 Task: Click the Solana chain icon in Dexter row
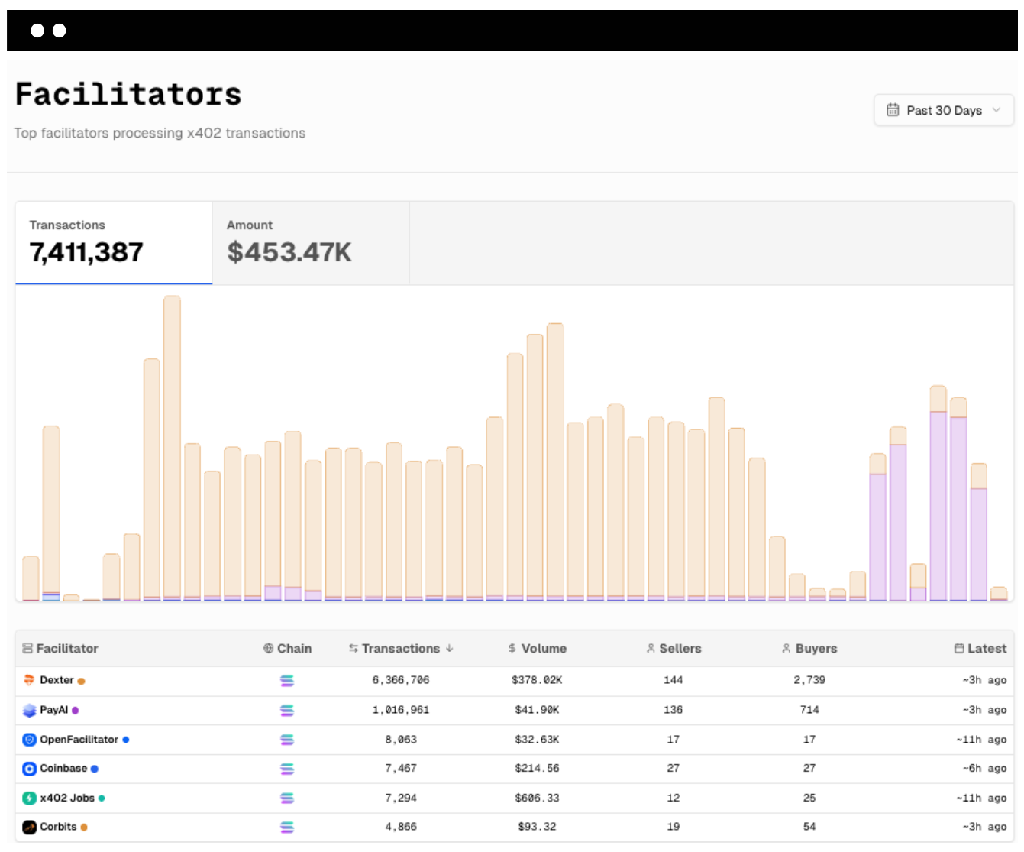[287, 680]
